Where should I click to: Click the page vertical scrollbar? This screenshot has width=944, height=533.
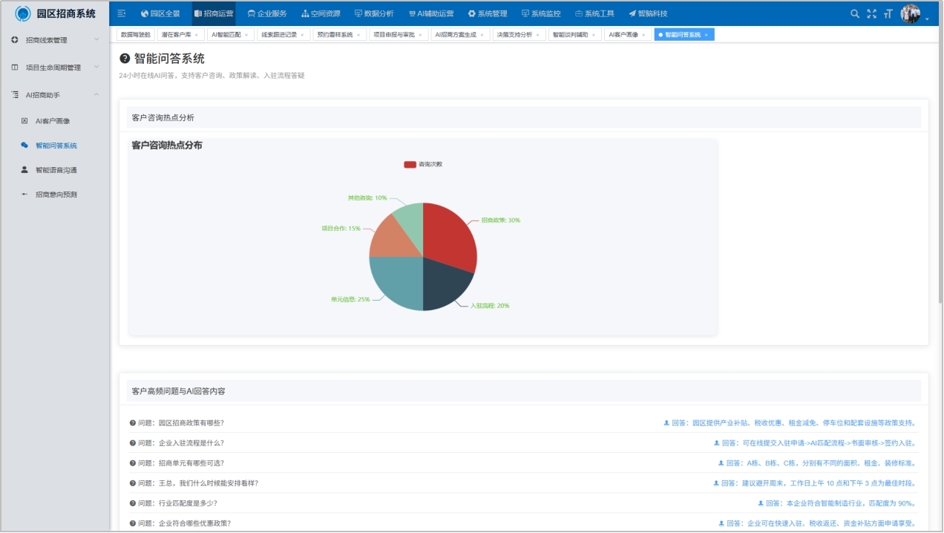940,163
